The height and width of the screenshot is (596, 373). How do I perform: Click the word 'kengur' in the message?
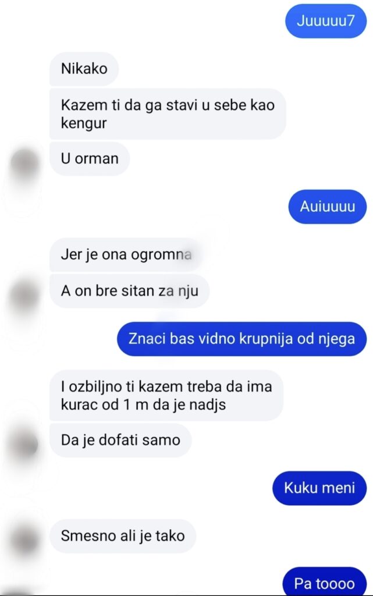tap(84, 124)
